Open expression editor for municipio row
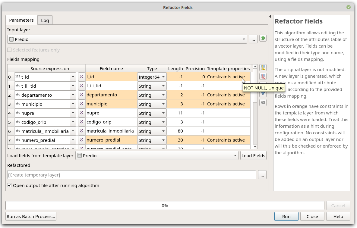The image size is (357, 228). [x=81, y=104]
